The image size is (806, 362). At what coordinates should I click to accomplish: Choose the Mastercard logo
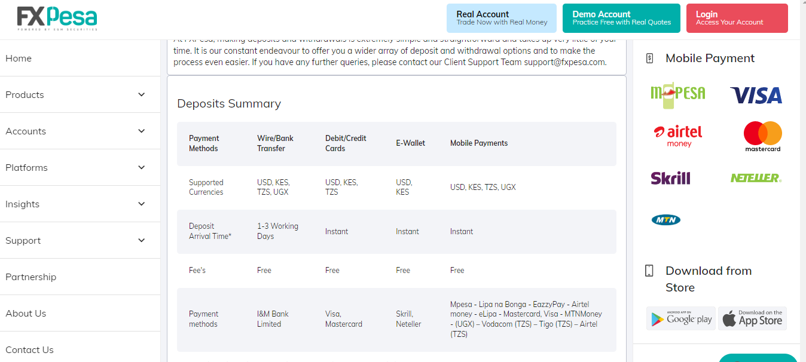click(x=762, y=136)
